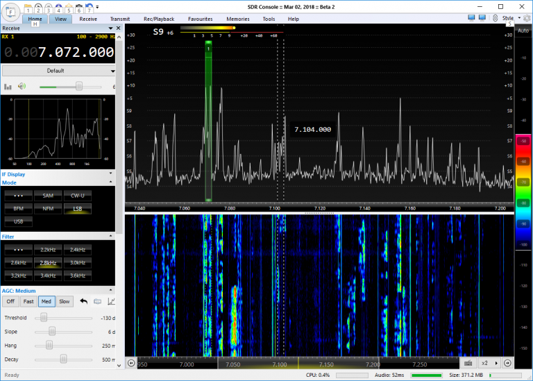Turn AGC Off

tap(10, 301)
